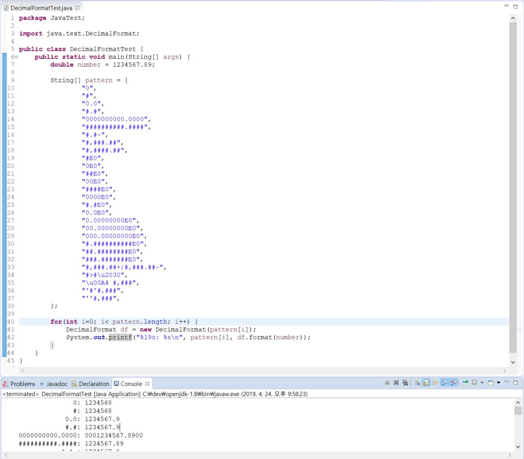Clear the Console output

pos(417,383)
